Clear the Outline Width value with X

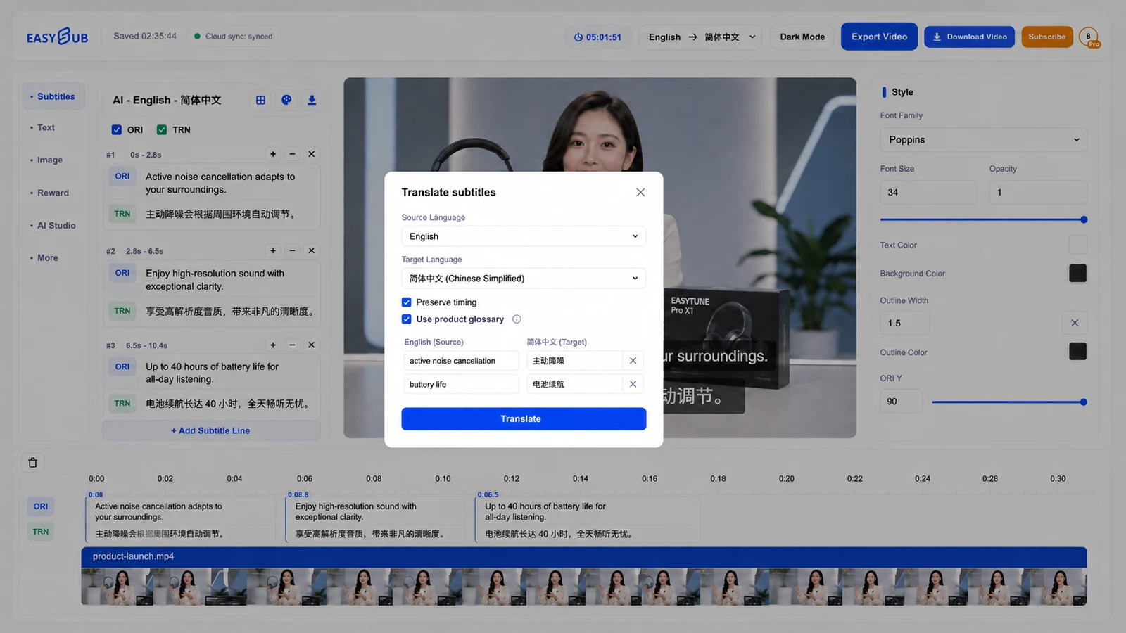pyautogui.click(x=1075, y=323)
